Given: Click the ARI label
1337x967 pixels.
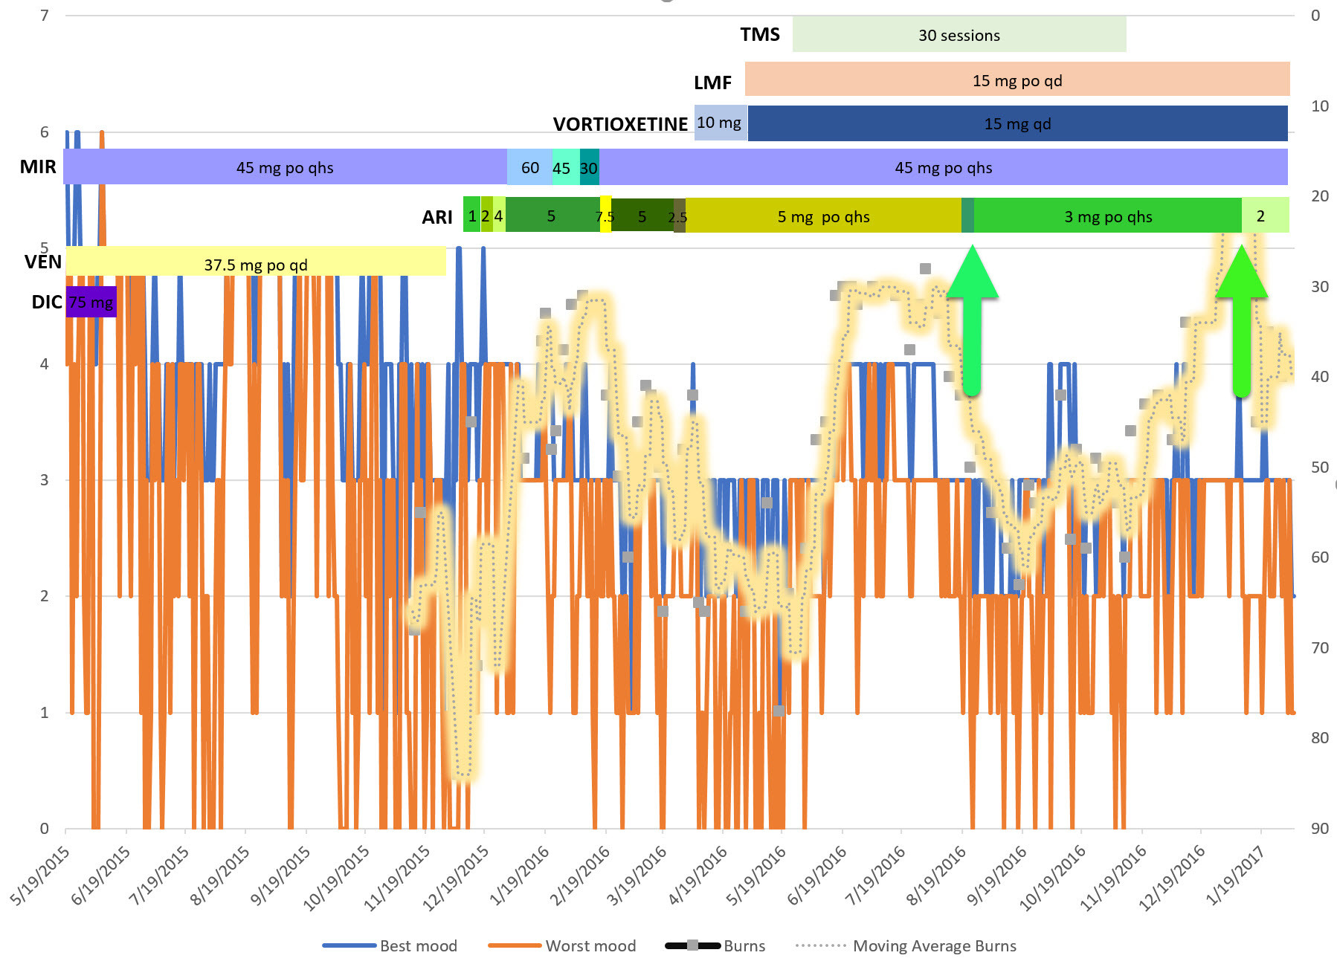Looking at the screenshot, I should (x=436, y=217).
